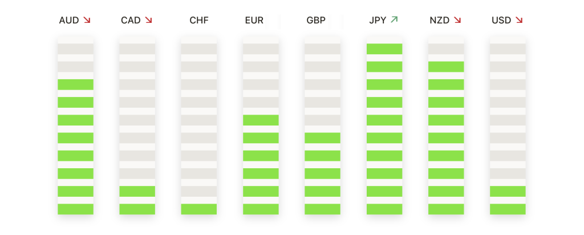This screenshot has width=584, height=235.
Task: Click the red down arrow beside NZD
Action: tap(457, 20)
